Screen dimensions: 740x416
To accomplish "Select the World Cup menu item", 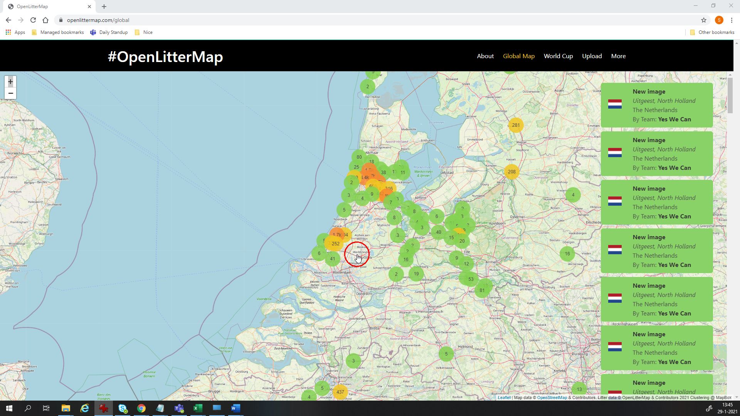I will click(x=558, y=56).
